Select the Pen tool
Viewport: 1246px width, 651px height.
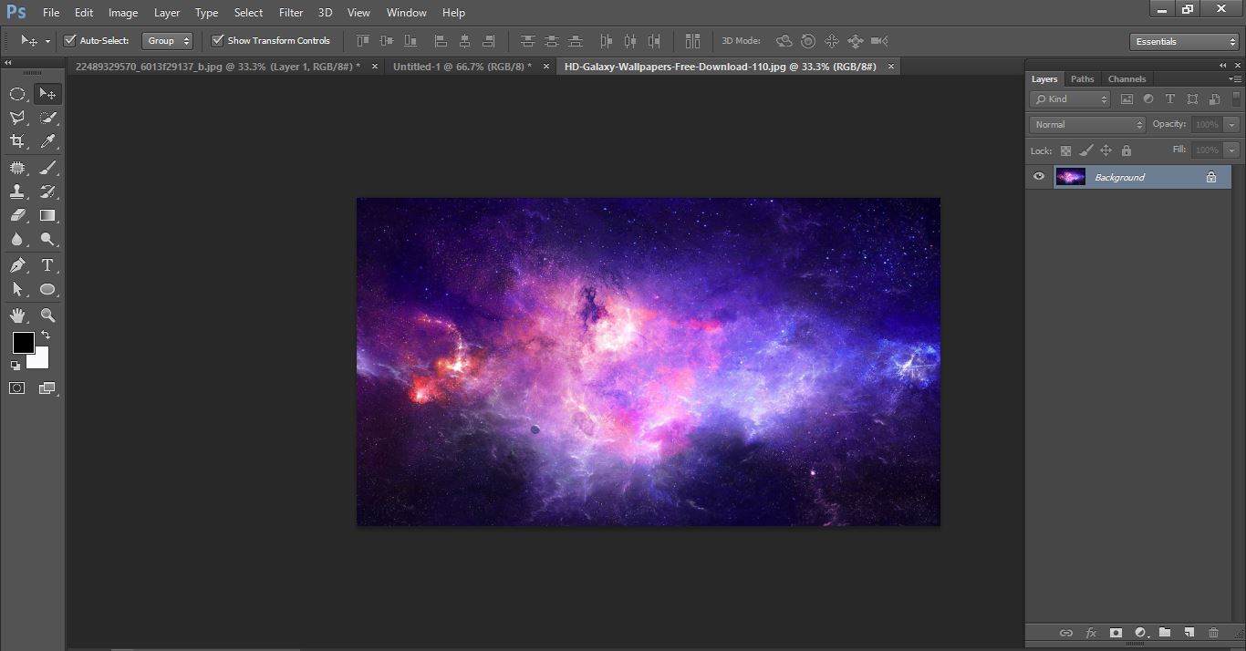click(18, 265)
